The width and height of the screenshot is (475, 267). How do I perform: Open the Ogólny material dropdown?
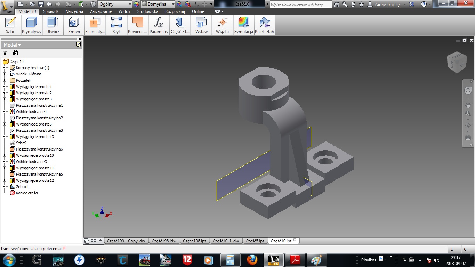point(114,4)
